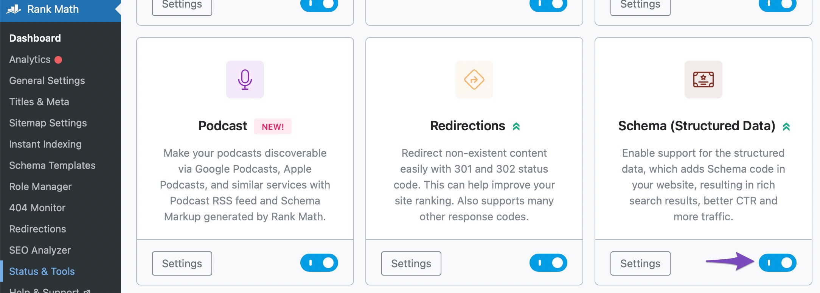The height and width of the screenshot is (293, 820).
Task: Disable the Podcast module toggle
Action: tap(319, 263)
